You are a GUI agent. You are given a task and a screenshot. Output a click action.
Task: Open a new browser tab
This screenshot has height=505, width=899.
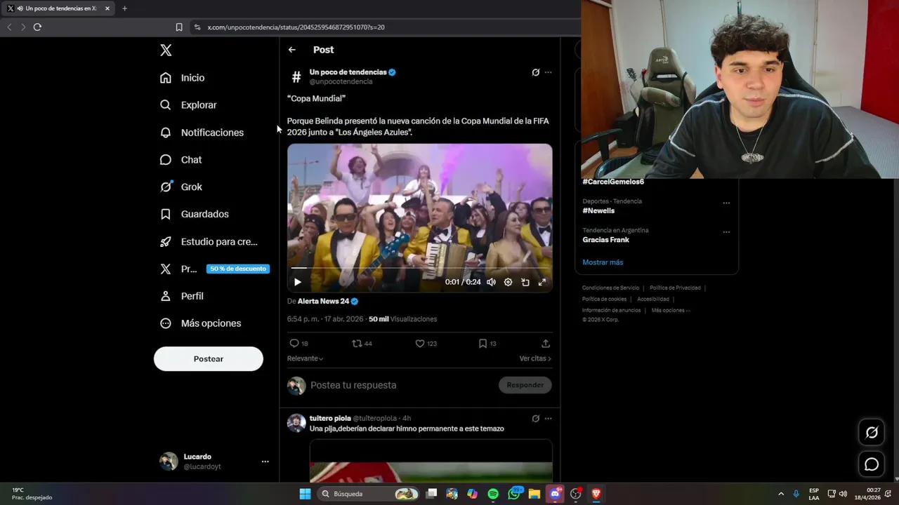[124, 8]
